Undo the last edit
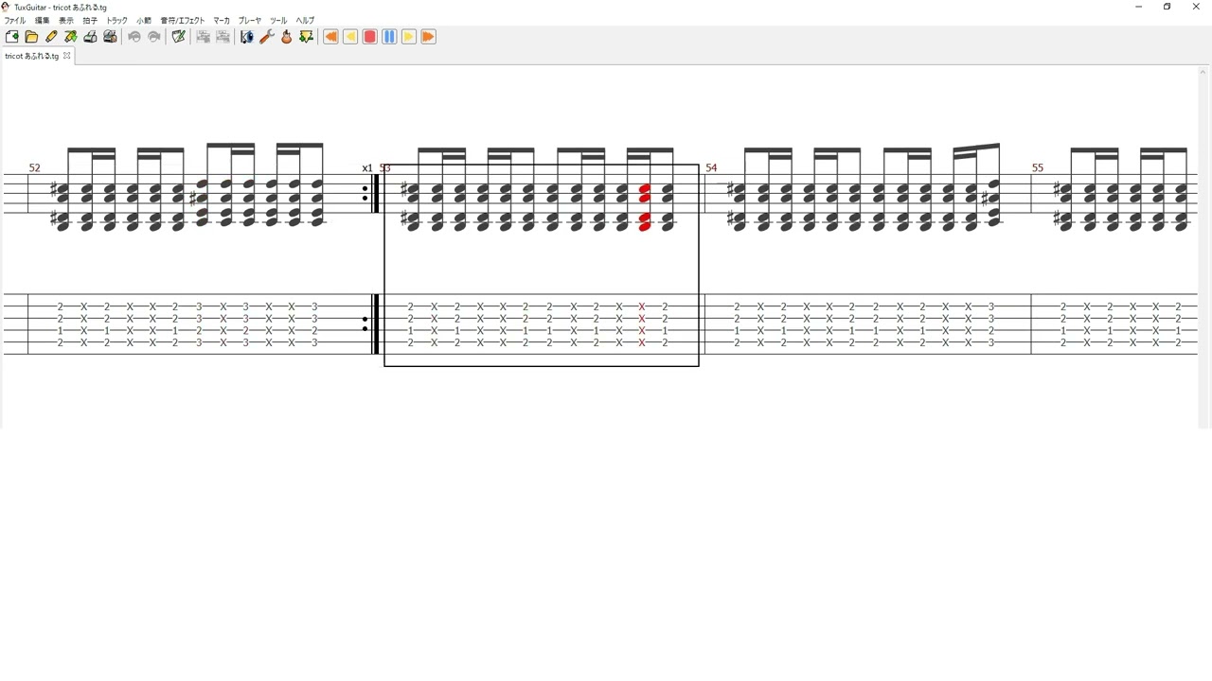This screenshot has height=681, width=1212. 134,37
